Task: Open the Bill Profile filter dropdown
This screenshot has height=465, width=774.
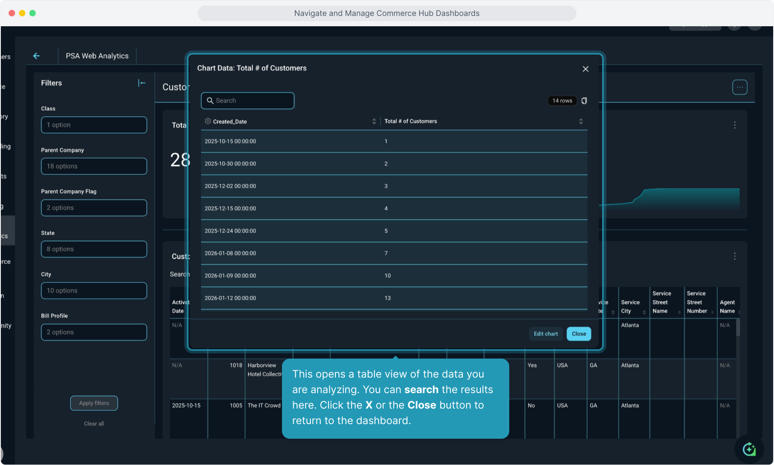Action: point(94,332)
